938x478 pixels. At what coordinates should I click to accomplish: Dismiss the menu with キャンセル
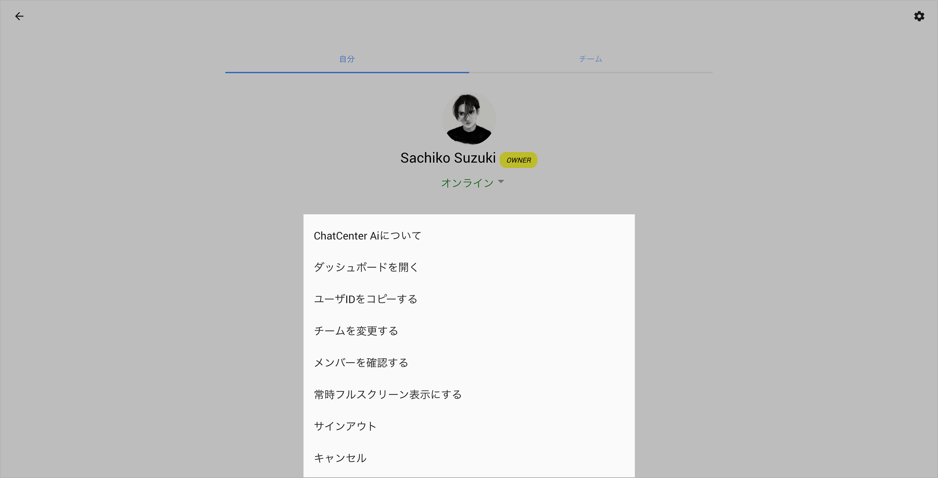340,458
